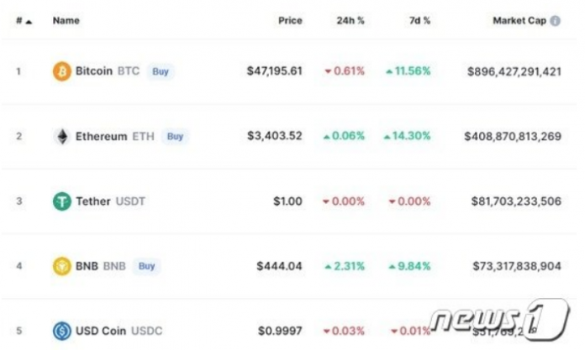Click the green Tether logo icon
The width and height of the screenshot is (585, 350).
click(x=62, y=201)
